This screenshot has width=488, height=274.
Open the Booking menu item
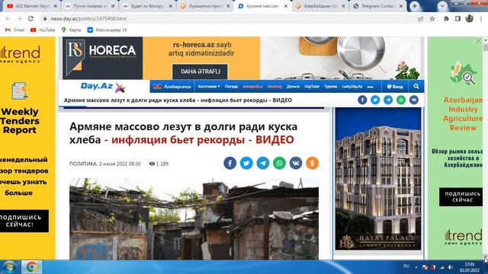(274, 86)
